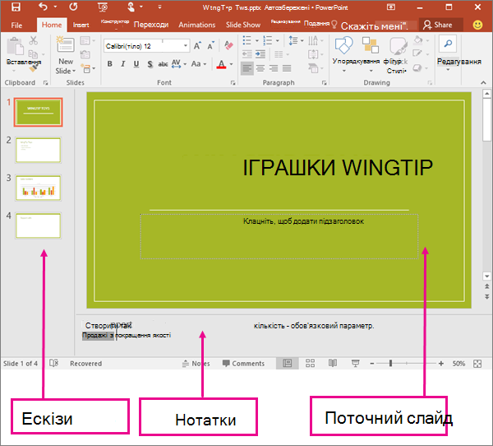This screenshot has height=446, width=493.
Task: Open the Редагування editing menu
Action: point(459,62)
